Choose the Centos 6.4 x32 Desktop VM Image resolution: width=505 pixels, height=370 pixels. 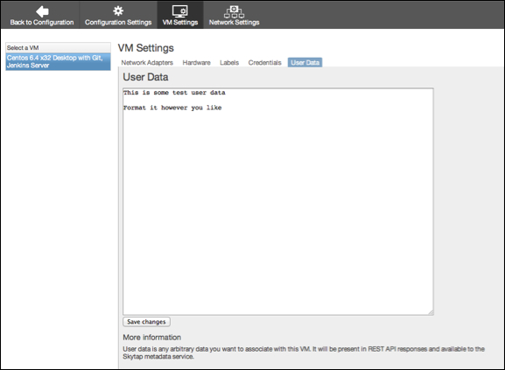59,61
